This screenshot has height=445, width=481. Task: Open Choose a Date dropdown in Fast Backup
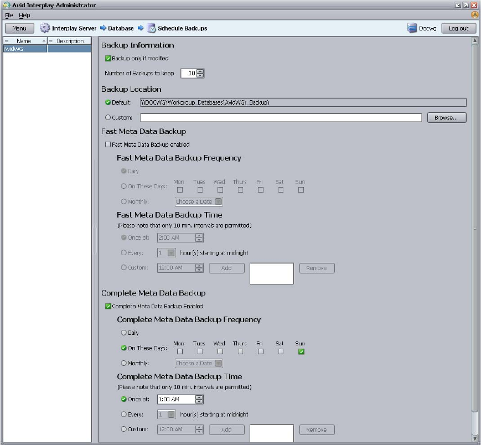point(199,201)
